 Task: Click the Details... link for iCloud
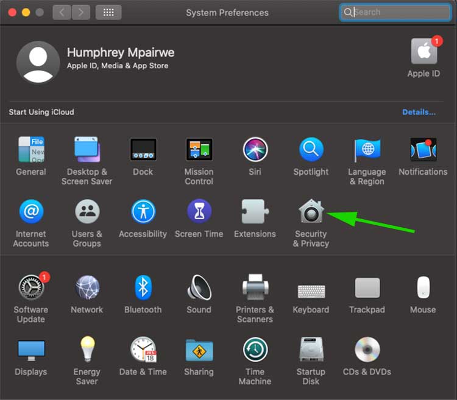(419, 112)
